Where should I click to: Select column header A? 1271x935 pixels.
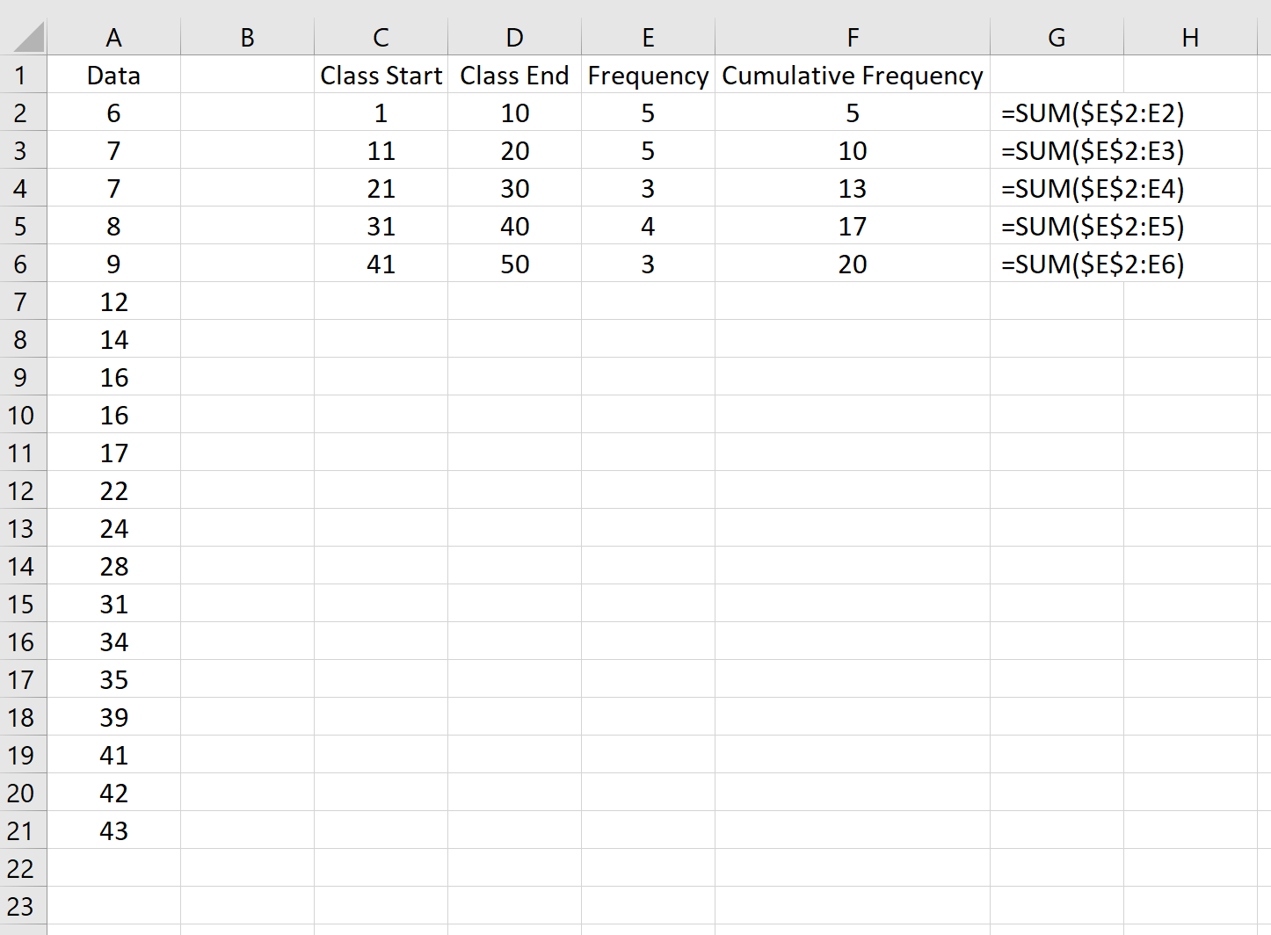pos(113,37)
